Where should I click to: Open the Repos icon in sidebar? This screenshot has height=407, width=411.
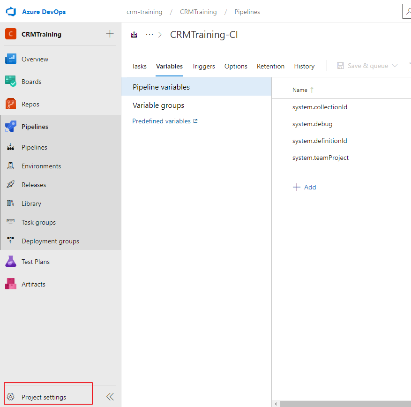click(11, 104)
